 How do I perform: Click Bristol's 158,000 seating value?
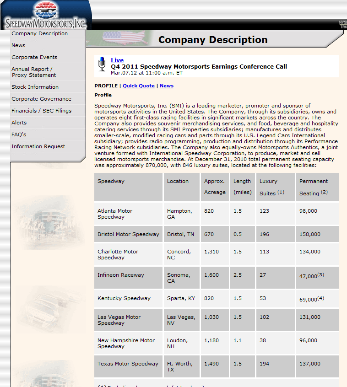(310, 234)
